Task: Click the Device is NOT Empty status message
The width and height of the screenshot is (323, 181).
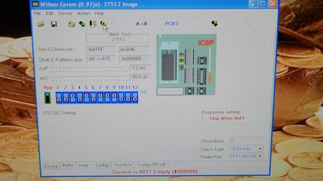Action: point(155,171)
